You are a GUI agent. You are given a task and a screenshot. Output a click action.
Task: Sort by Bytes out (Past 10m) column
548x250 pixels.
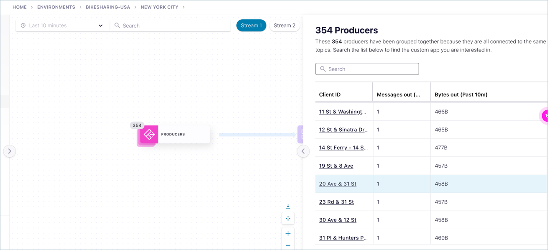point(461,94)
